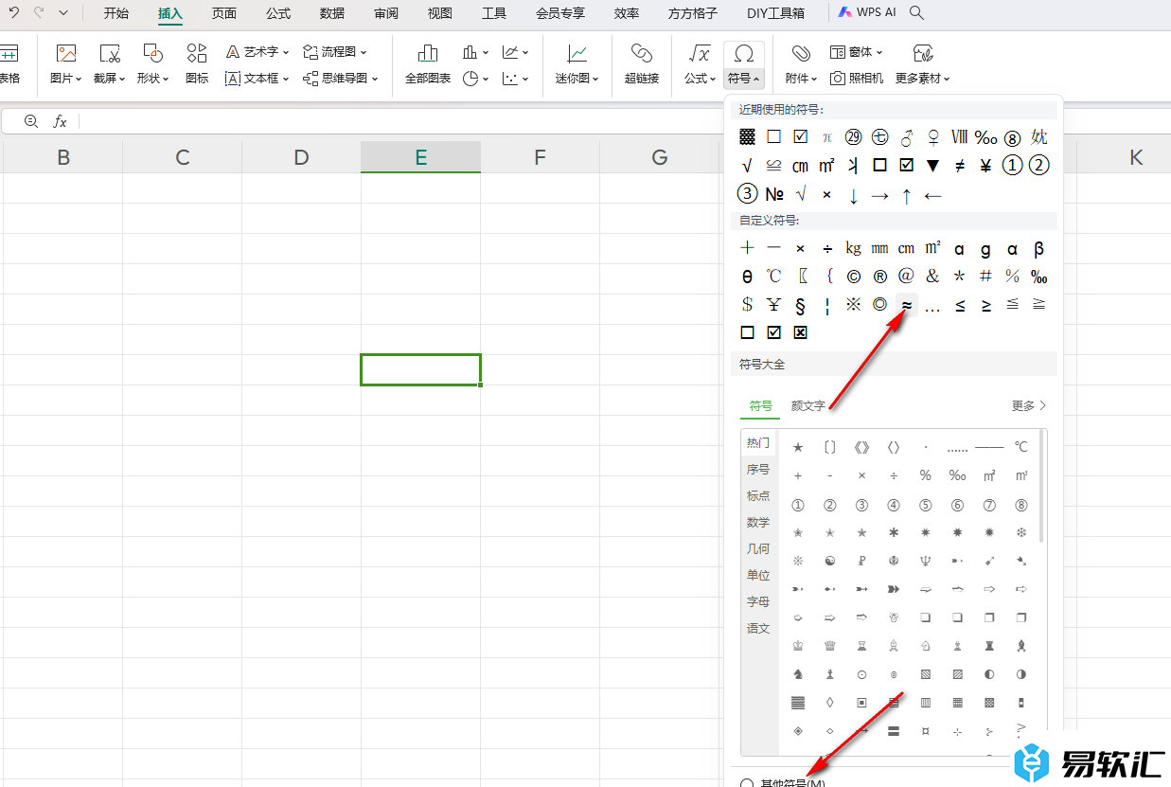Insert the & ampersand custom symbol
The width and height of the screenshot is (1171, 787).
tap(932, 277)
